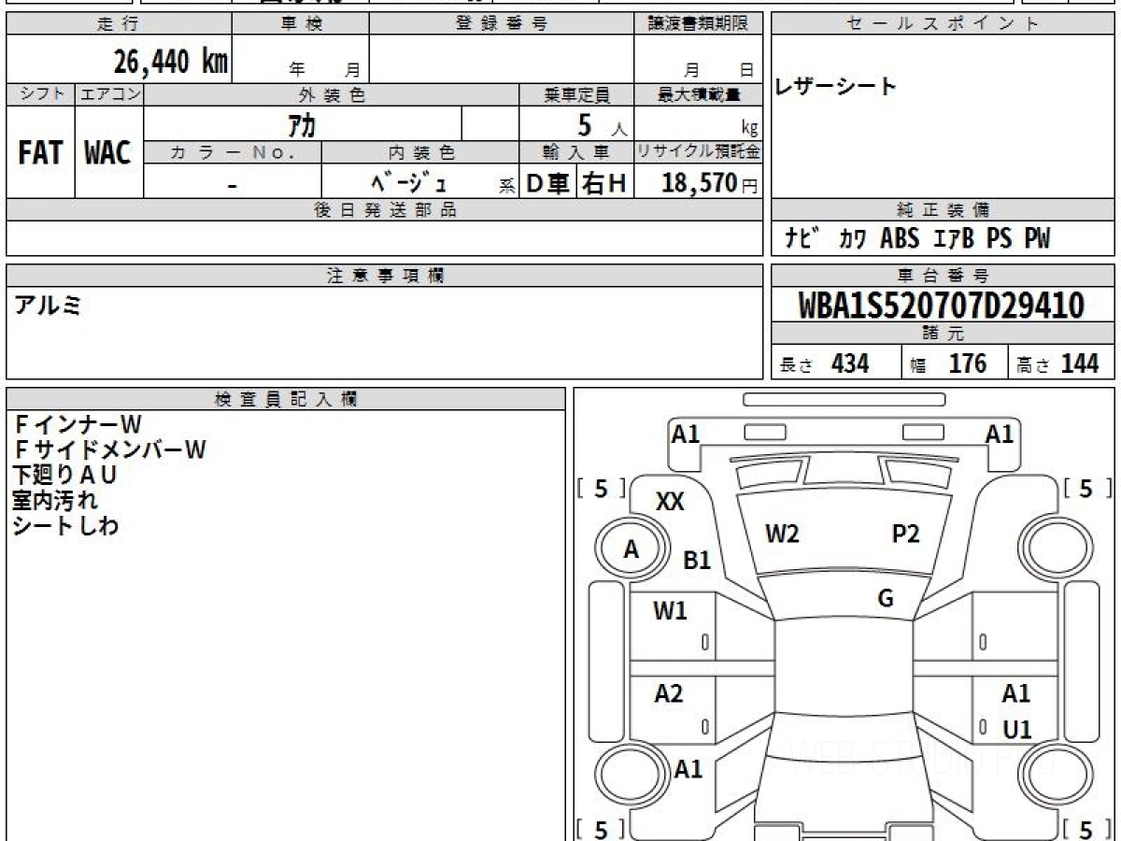Click the 後日発送部品 header
Screen dimensions: 1121x841
[x=385, y=210]
